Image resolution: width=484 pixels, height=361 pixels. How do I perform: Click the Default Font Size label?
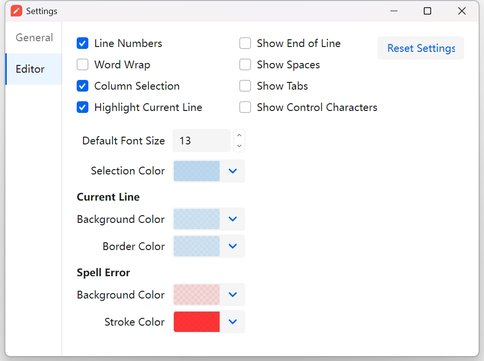click(x=123, y=141)
